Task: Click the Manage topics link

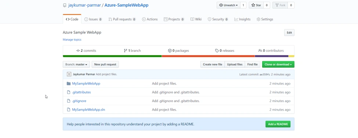Action: 72,40
